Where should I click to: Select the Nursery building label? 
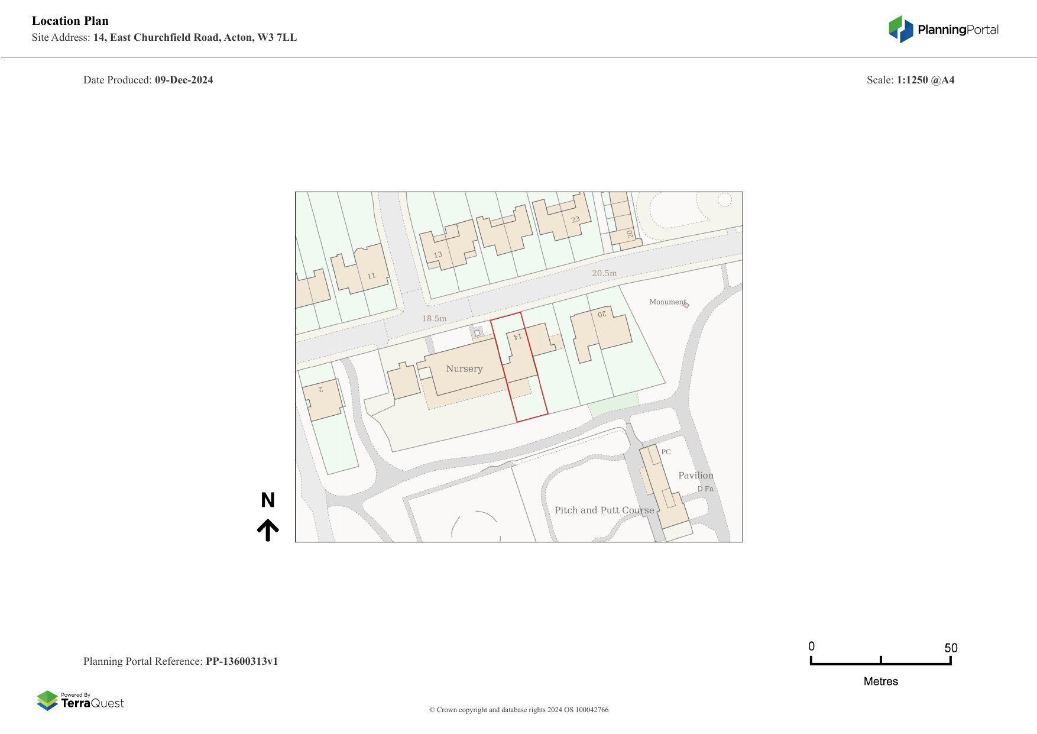tap(464, 369)
